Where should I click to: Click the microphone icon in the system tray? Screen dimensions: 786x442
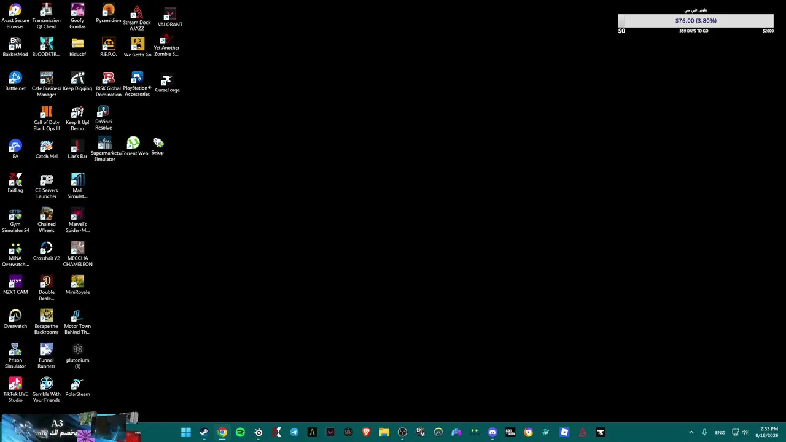click(x=704, y=432)
